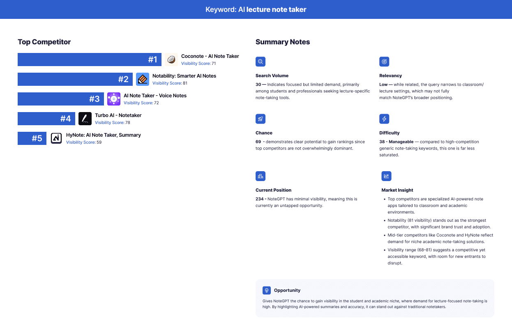Viewport: 512px width, 335px height.
Task: Click the Search Volume magnifier icon
Action: tap(261, 62)
